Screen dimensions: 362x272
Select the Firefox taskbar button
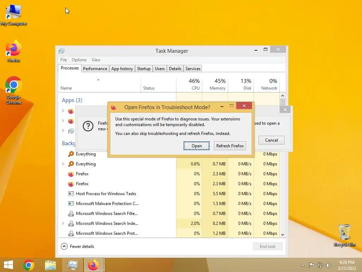click(93, 265)
